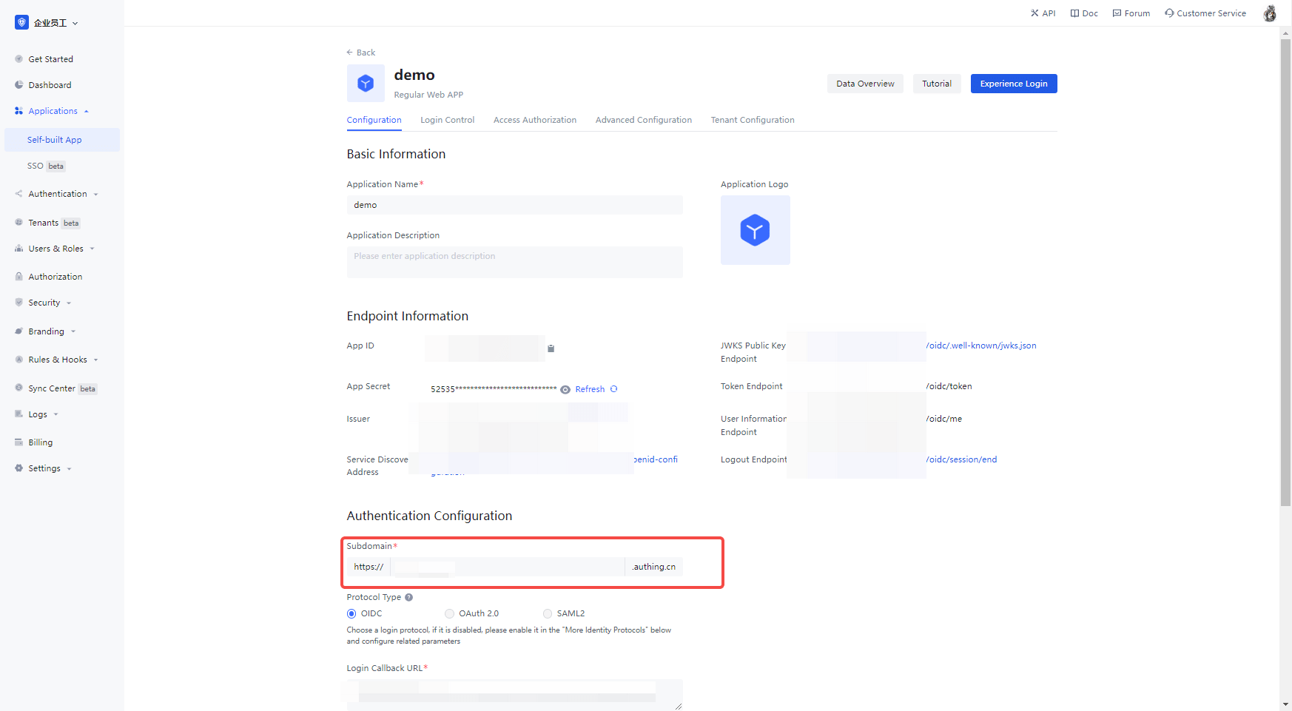Open Doc from the top navigation
Viewport: 1292px width, 711px height.
click(1083, 13)
